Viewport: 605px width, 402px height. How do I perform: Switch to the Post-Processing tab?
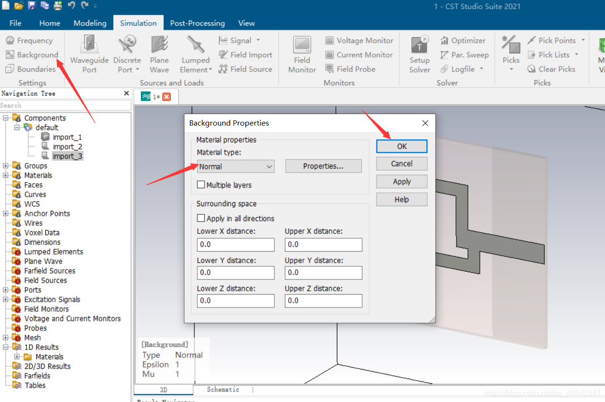[197, 23]
